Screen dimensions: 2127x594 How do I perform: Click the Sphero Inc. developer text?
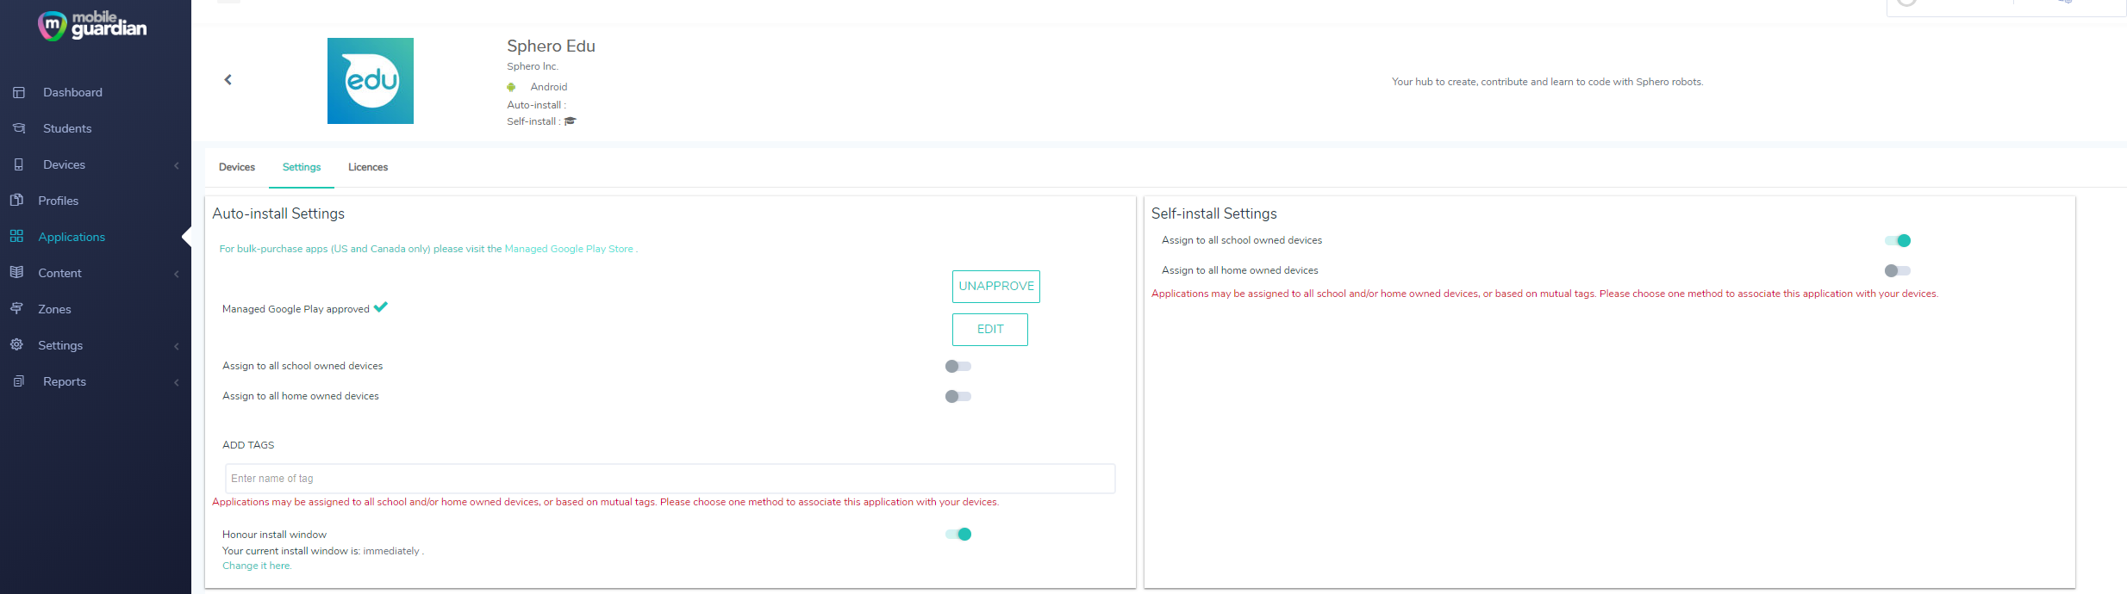pyautogui.click(x=533, y=66)
